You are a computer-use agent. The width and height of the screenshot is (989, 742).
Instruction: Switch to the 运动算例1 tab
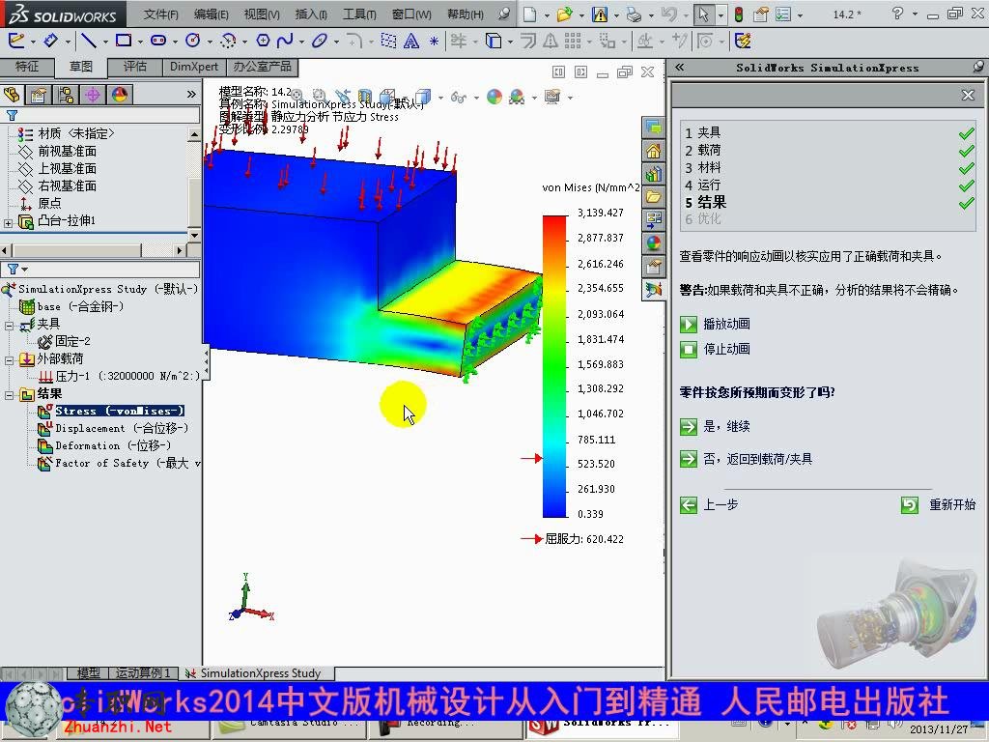(x=143, y=673)
